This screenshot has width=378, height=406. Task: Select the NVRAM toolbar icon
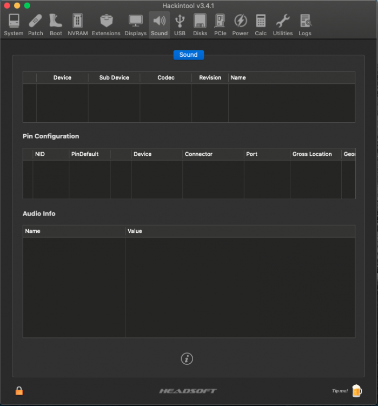(78, 25)
